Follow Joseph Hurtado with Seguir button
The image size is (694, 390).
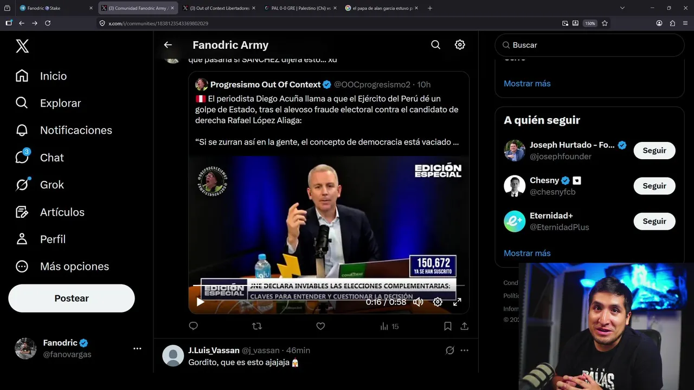[x=654, y=151]
